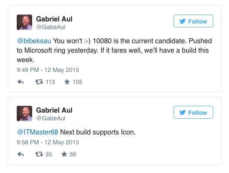Screen dimensions: 229x173
Task: Click the Twitter bird in first Follow button
Action: point(183,21)
